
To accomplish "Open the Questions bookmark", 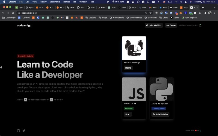I will point(151,18).
